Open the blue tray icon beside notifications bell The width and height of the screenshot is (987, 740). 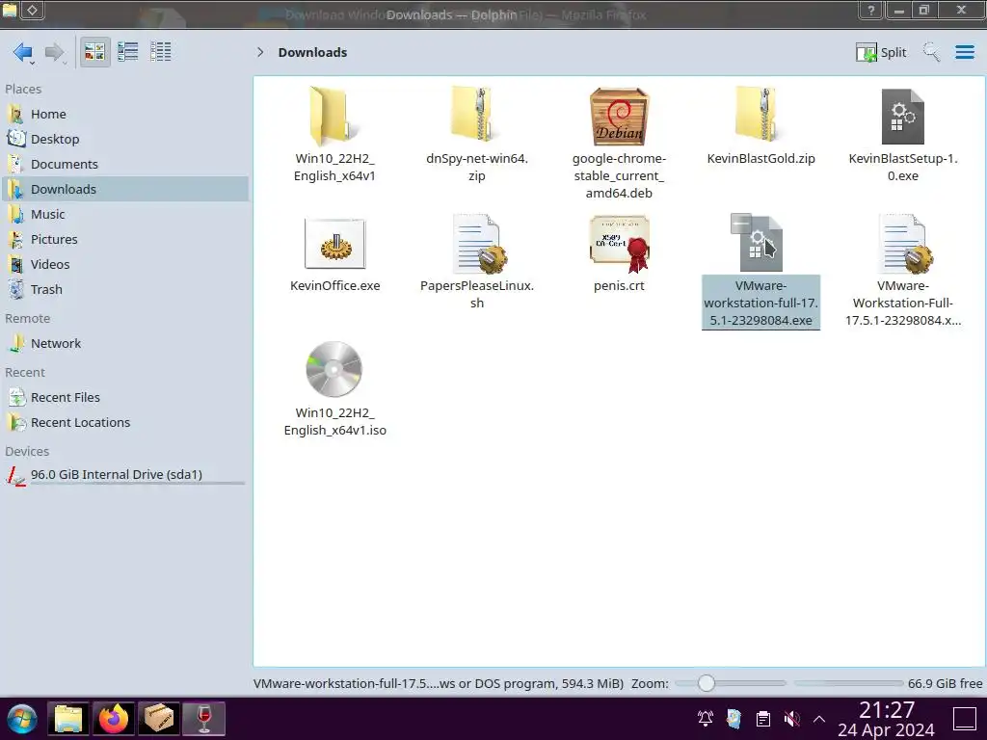click(x=734, y=718)
